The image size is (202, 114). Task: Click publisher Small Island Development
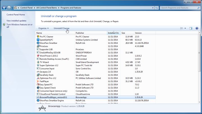point(87,62)
